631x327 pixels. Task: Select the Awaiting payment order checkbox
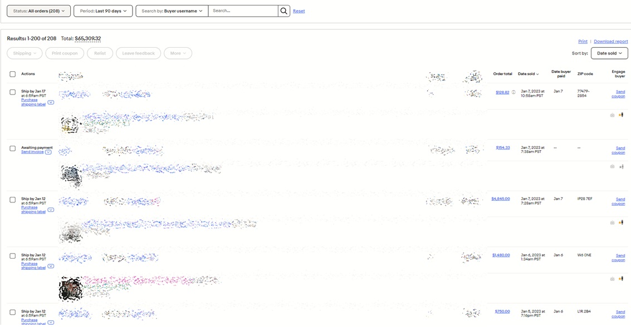(x=12, y=148)
